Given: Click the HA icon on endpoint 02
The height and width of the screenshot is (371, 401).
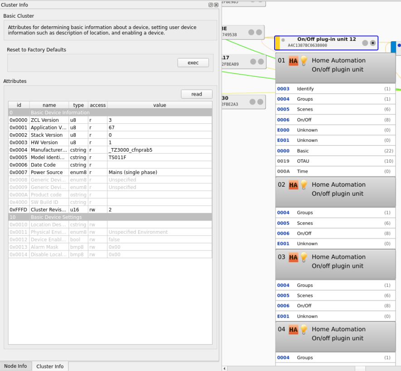Looking at the screenshot, I should [x=293, y=185].
